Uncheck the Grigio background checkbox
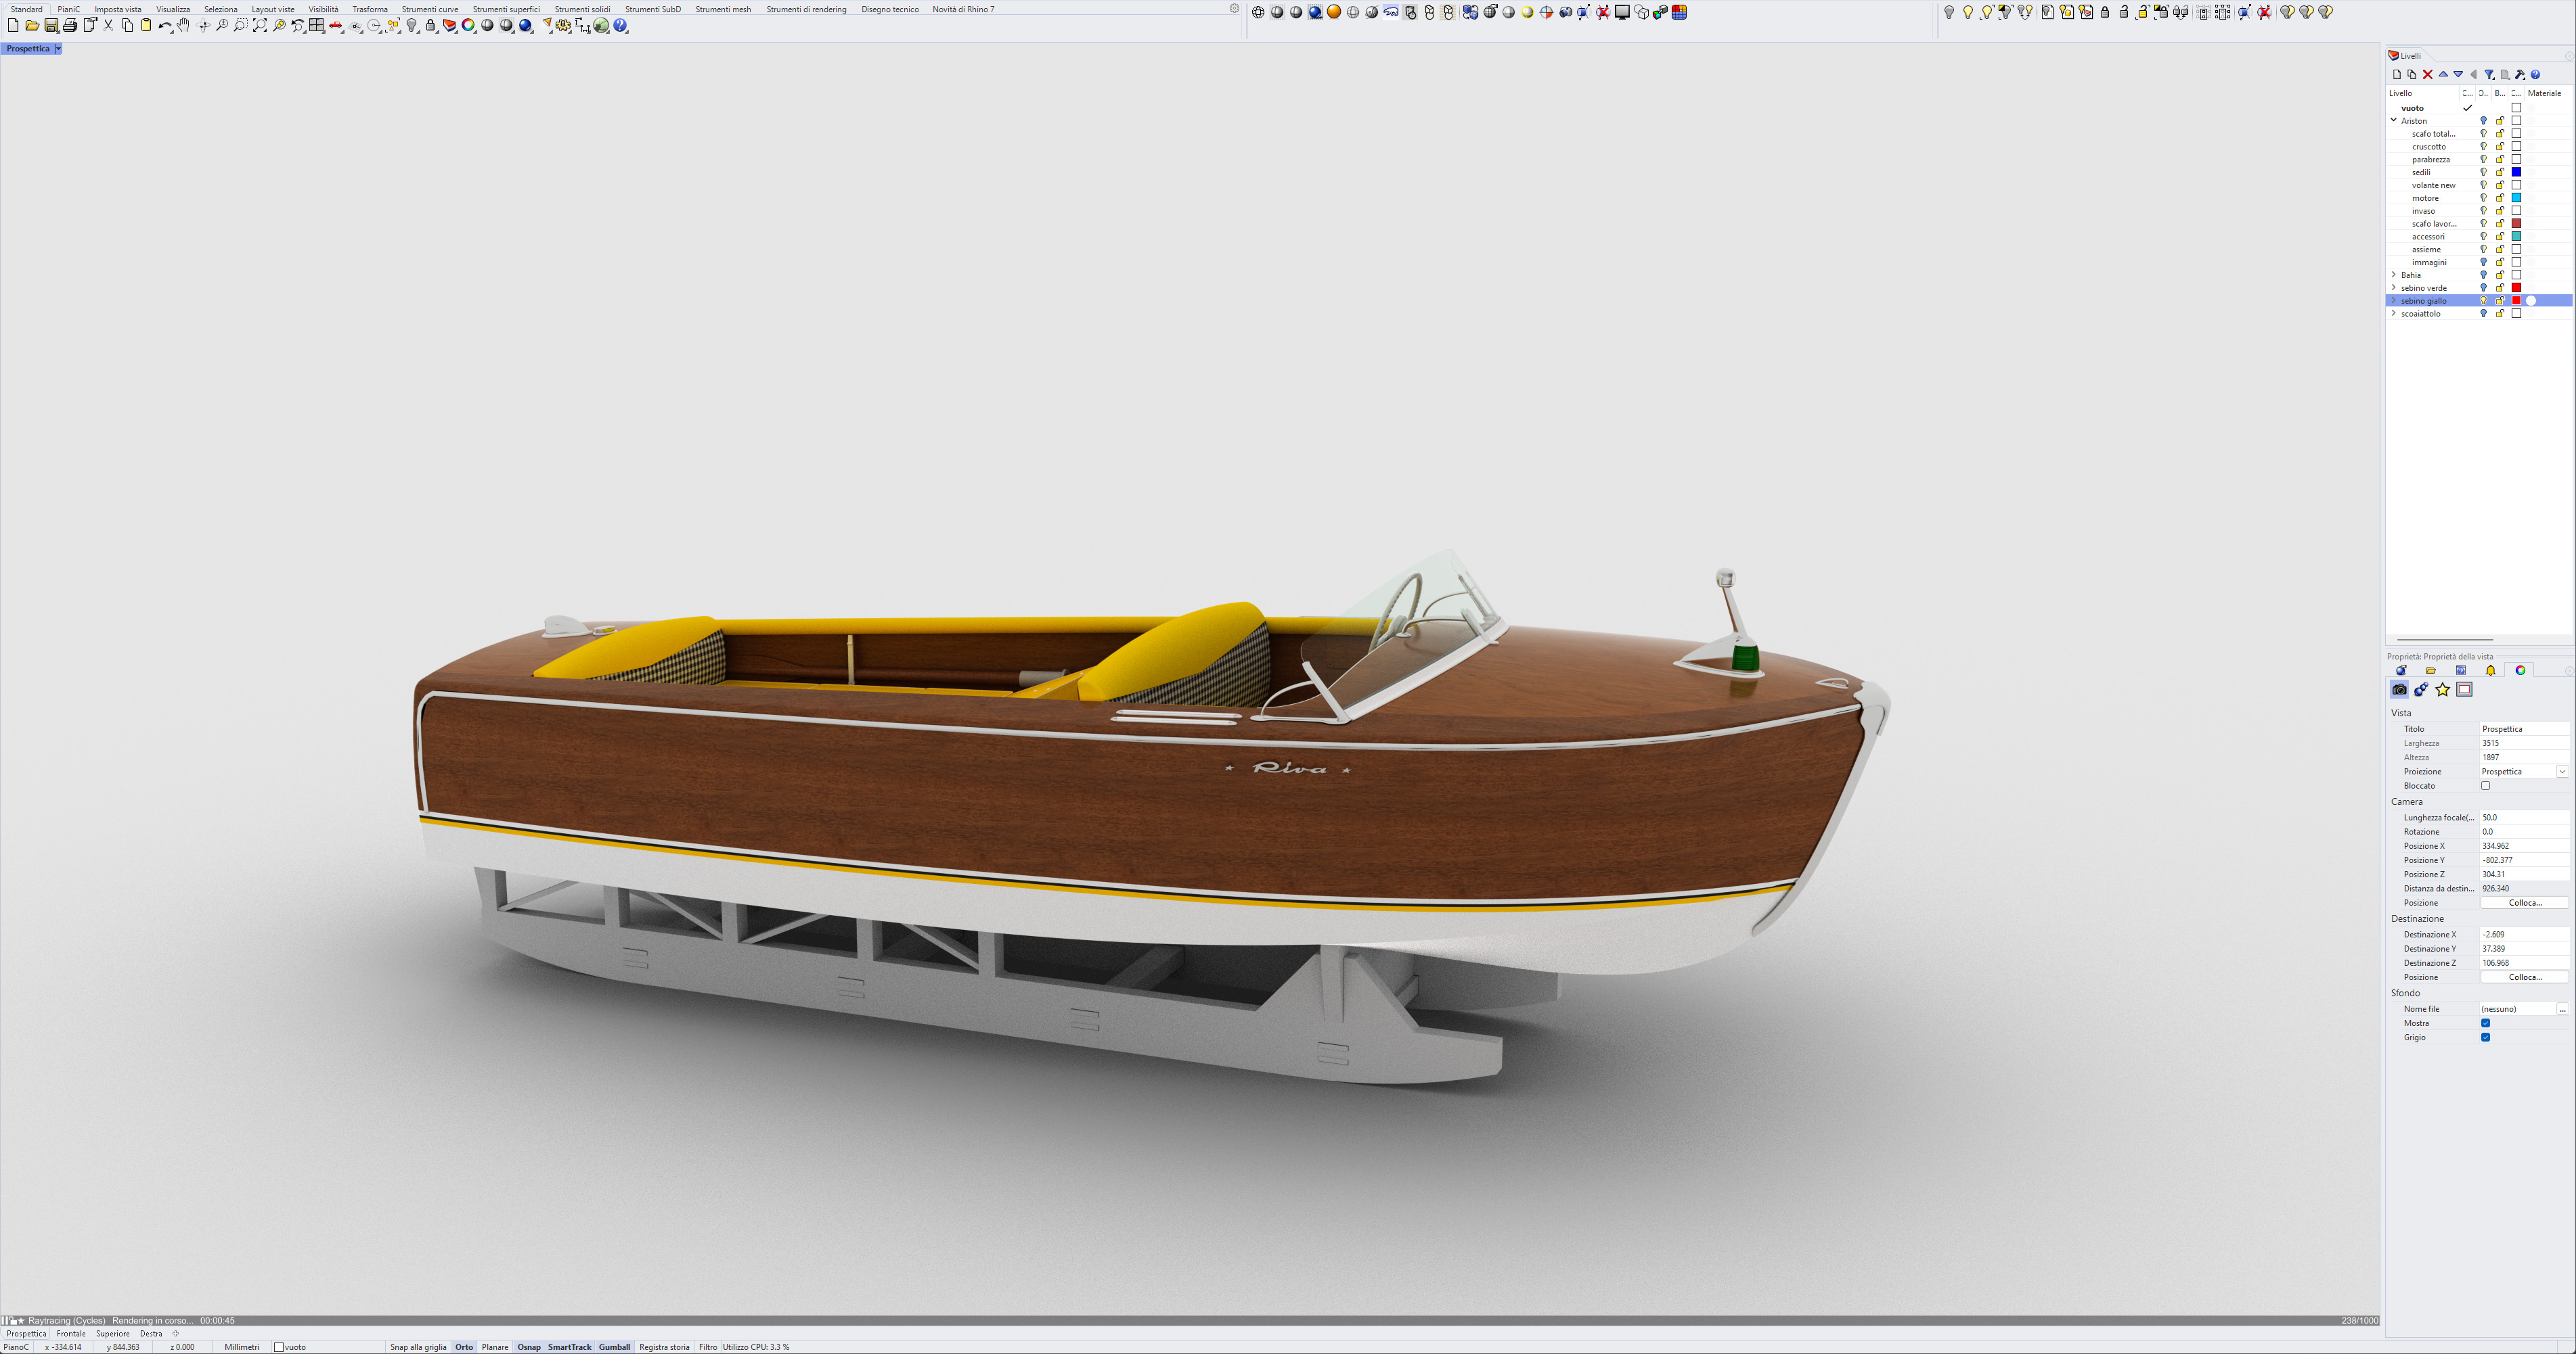This screenshot has height=1354, width=2576. point(2485,1037)
